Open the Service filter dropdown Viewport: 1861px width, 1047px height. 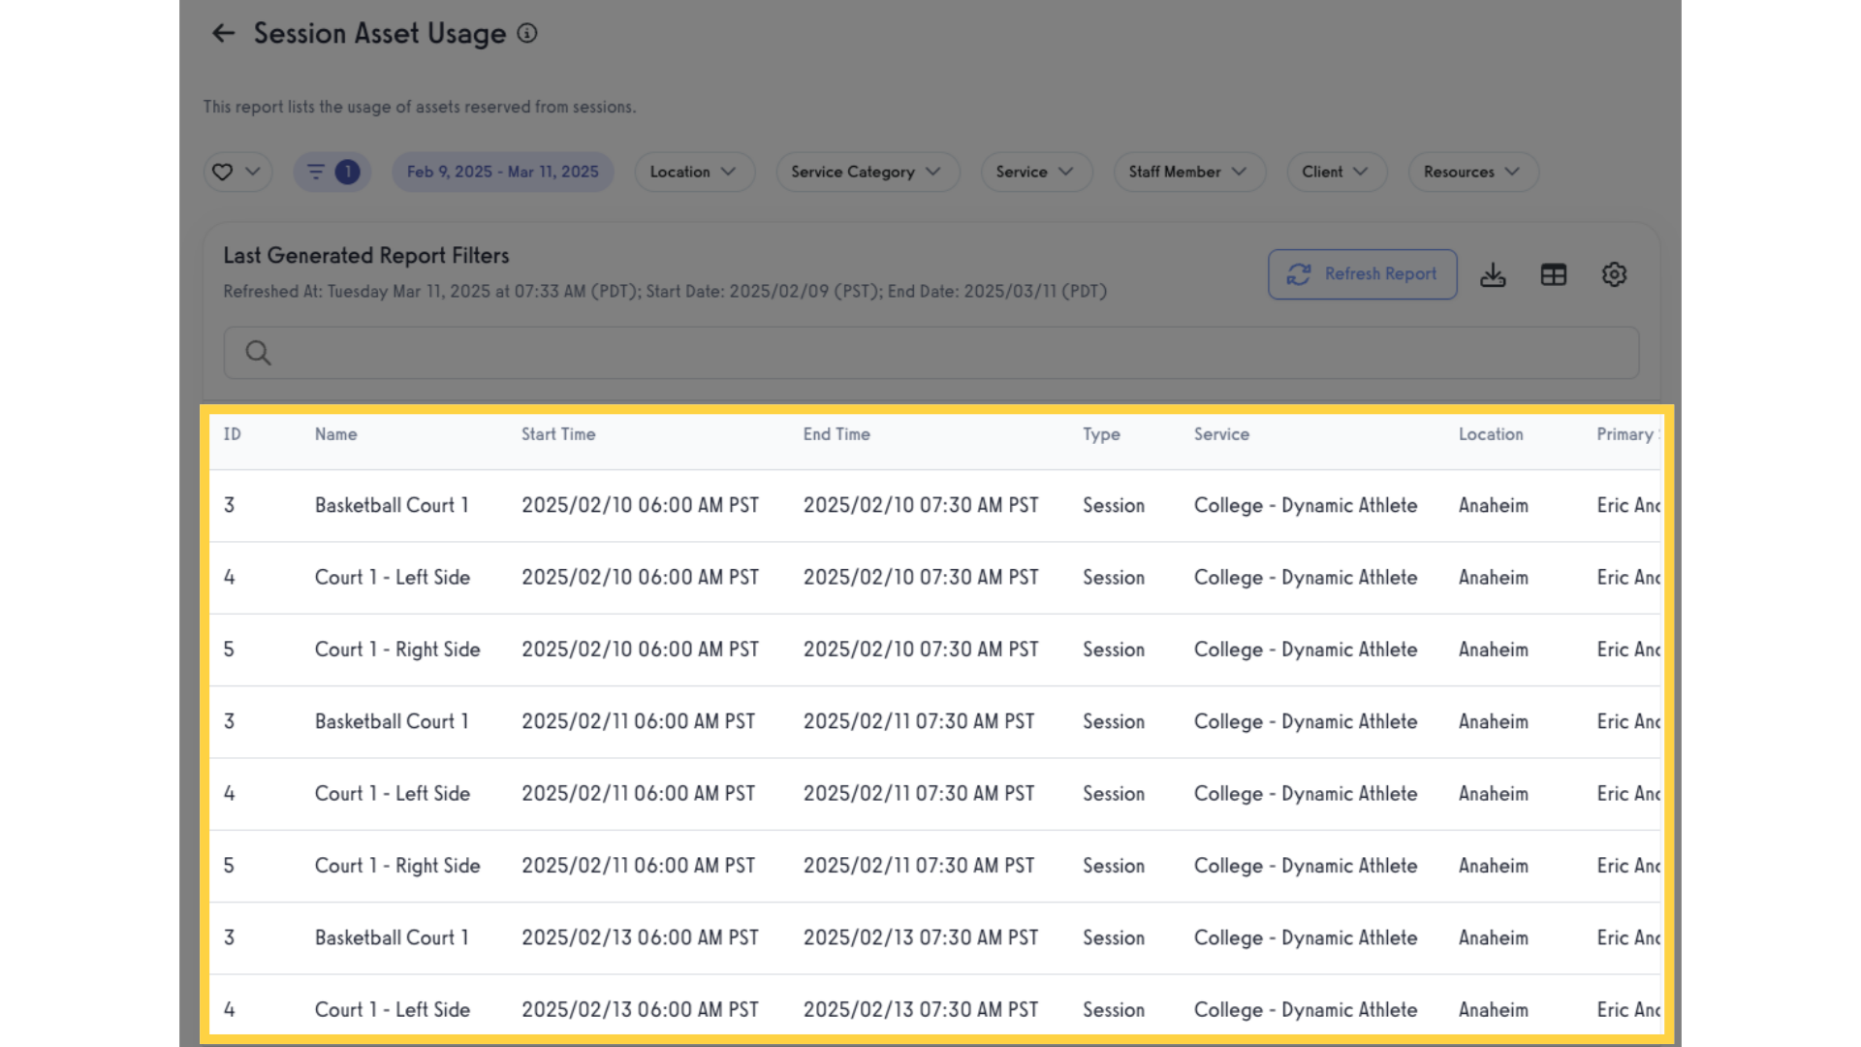[1034, 172]
